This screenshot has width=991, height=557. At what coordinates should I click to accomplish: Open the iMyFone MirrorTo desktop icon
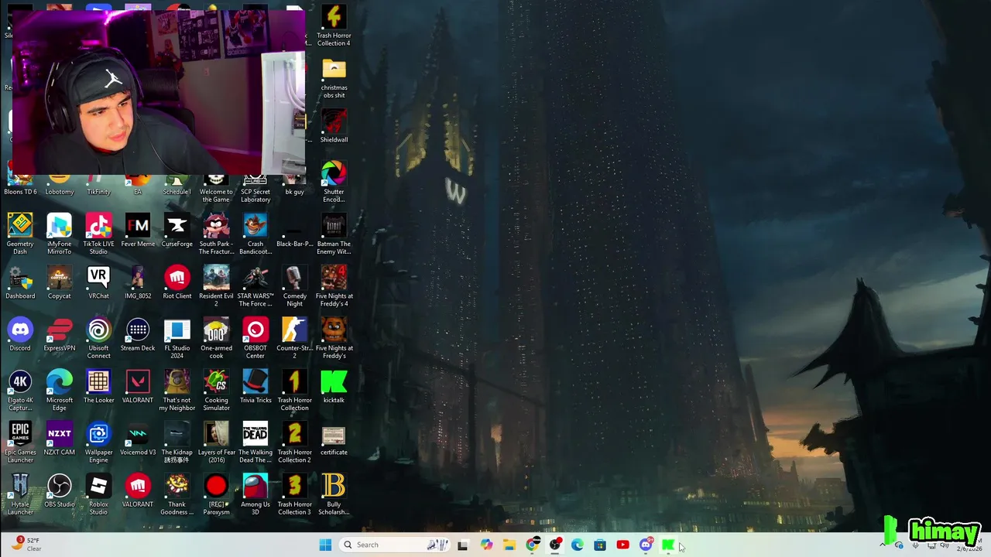60,234
